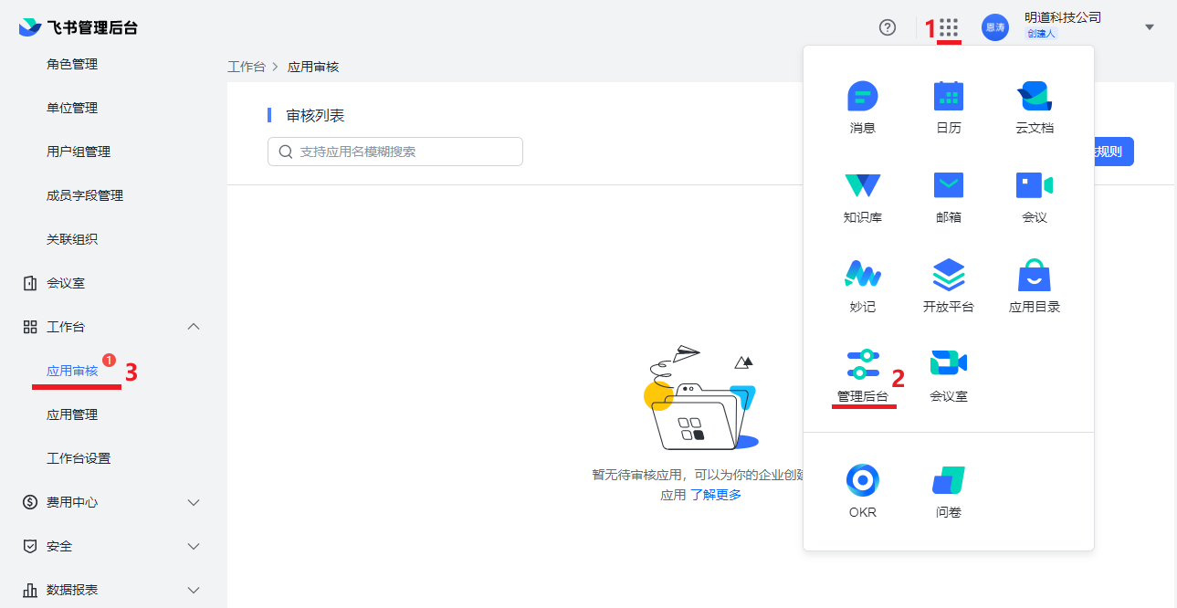Open the OKR app icon
The width and height of the screenshot is (1177, 608).
pos(862,480)
